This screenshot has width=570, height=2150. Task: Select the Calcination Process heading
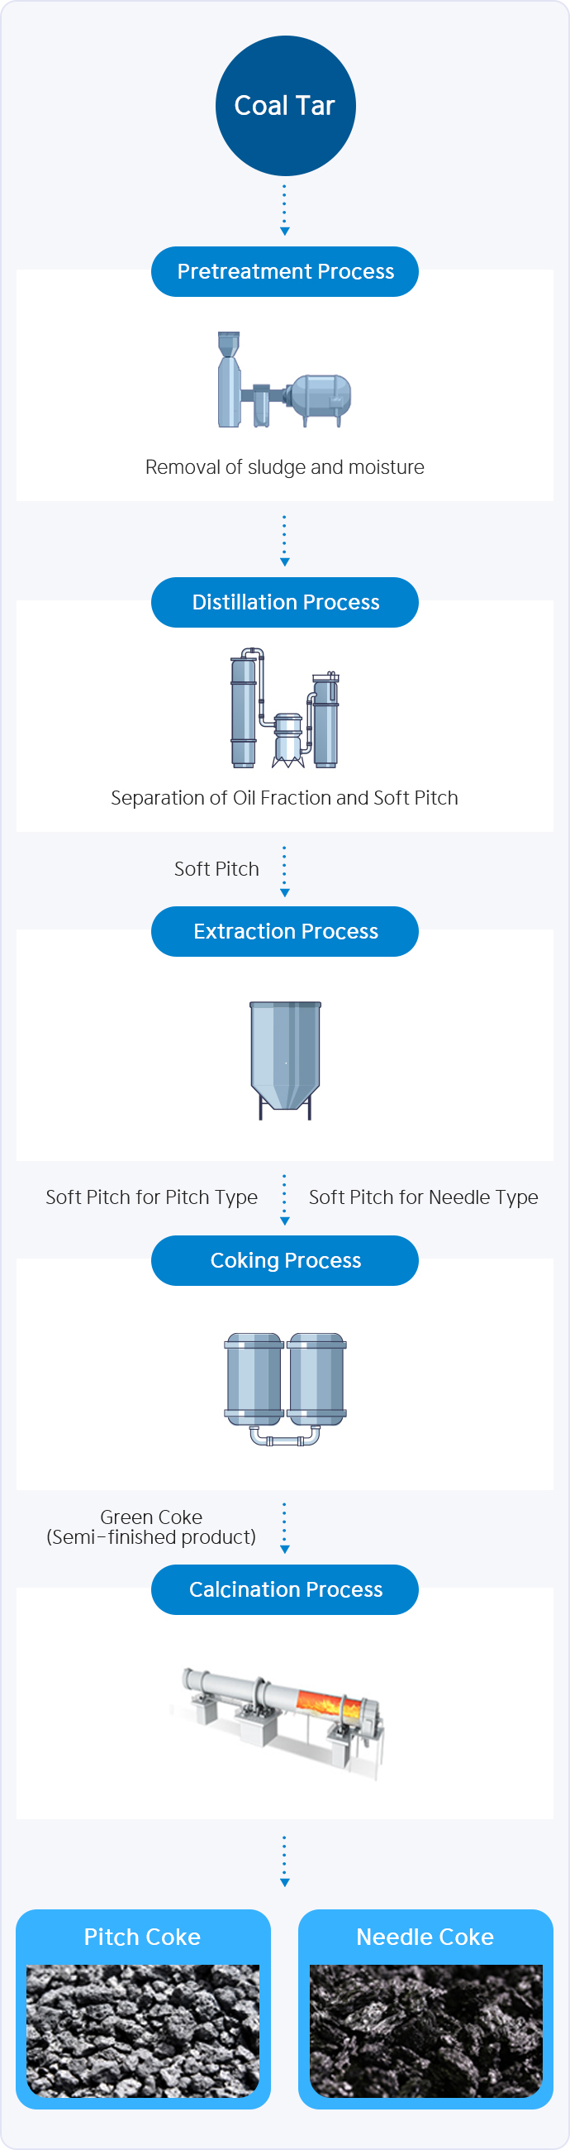(x=285, y=1589)
